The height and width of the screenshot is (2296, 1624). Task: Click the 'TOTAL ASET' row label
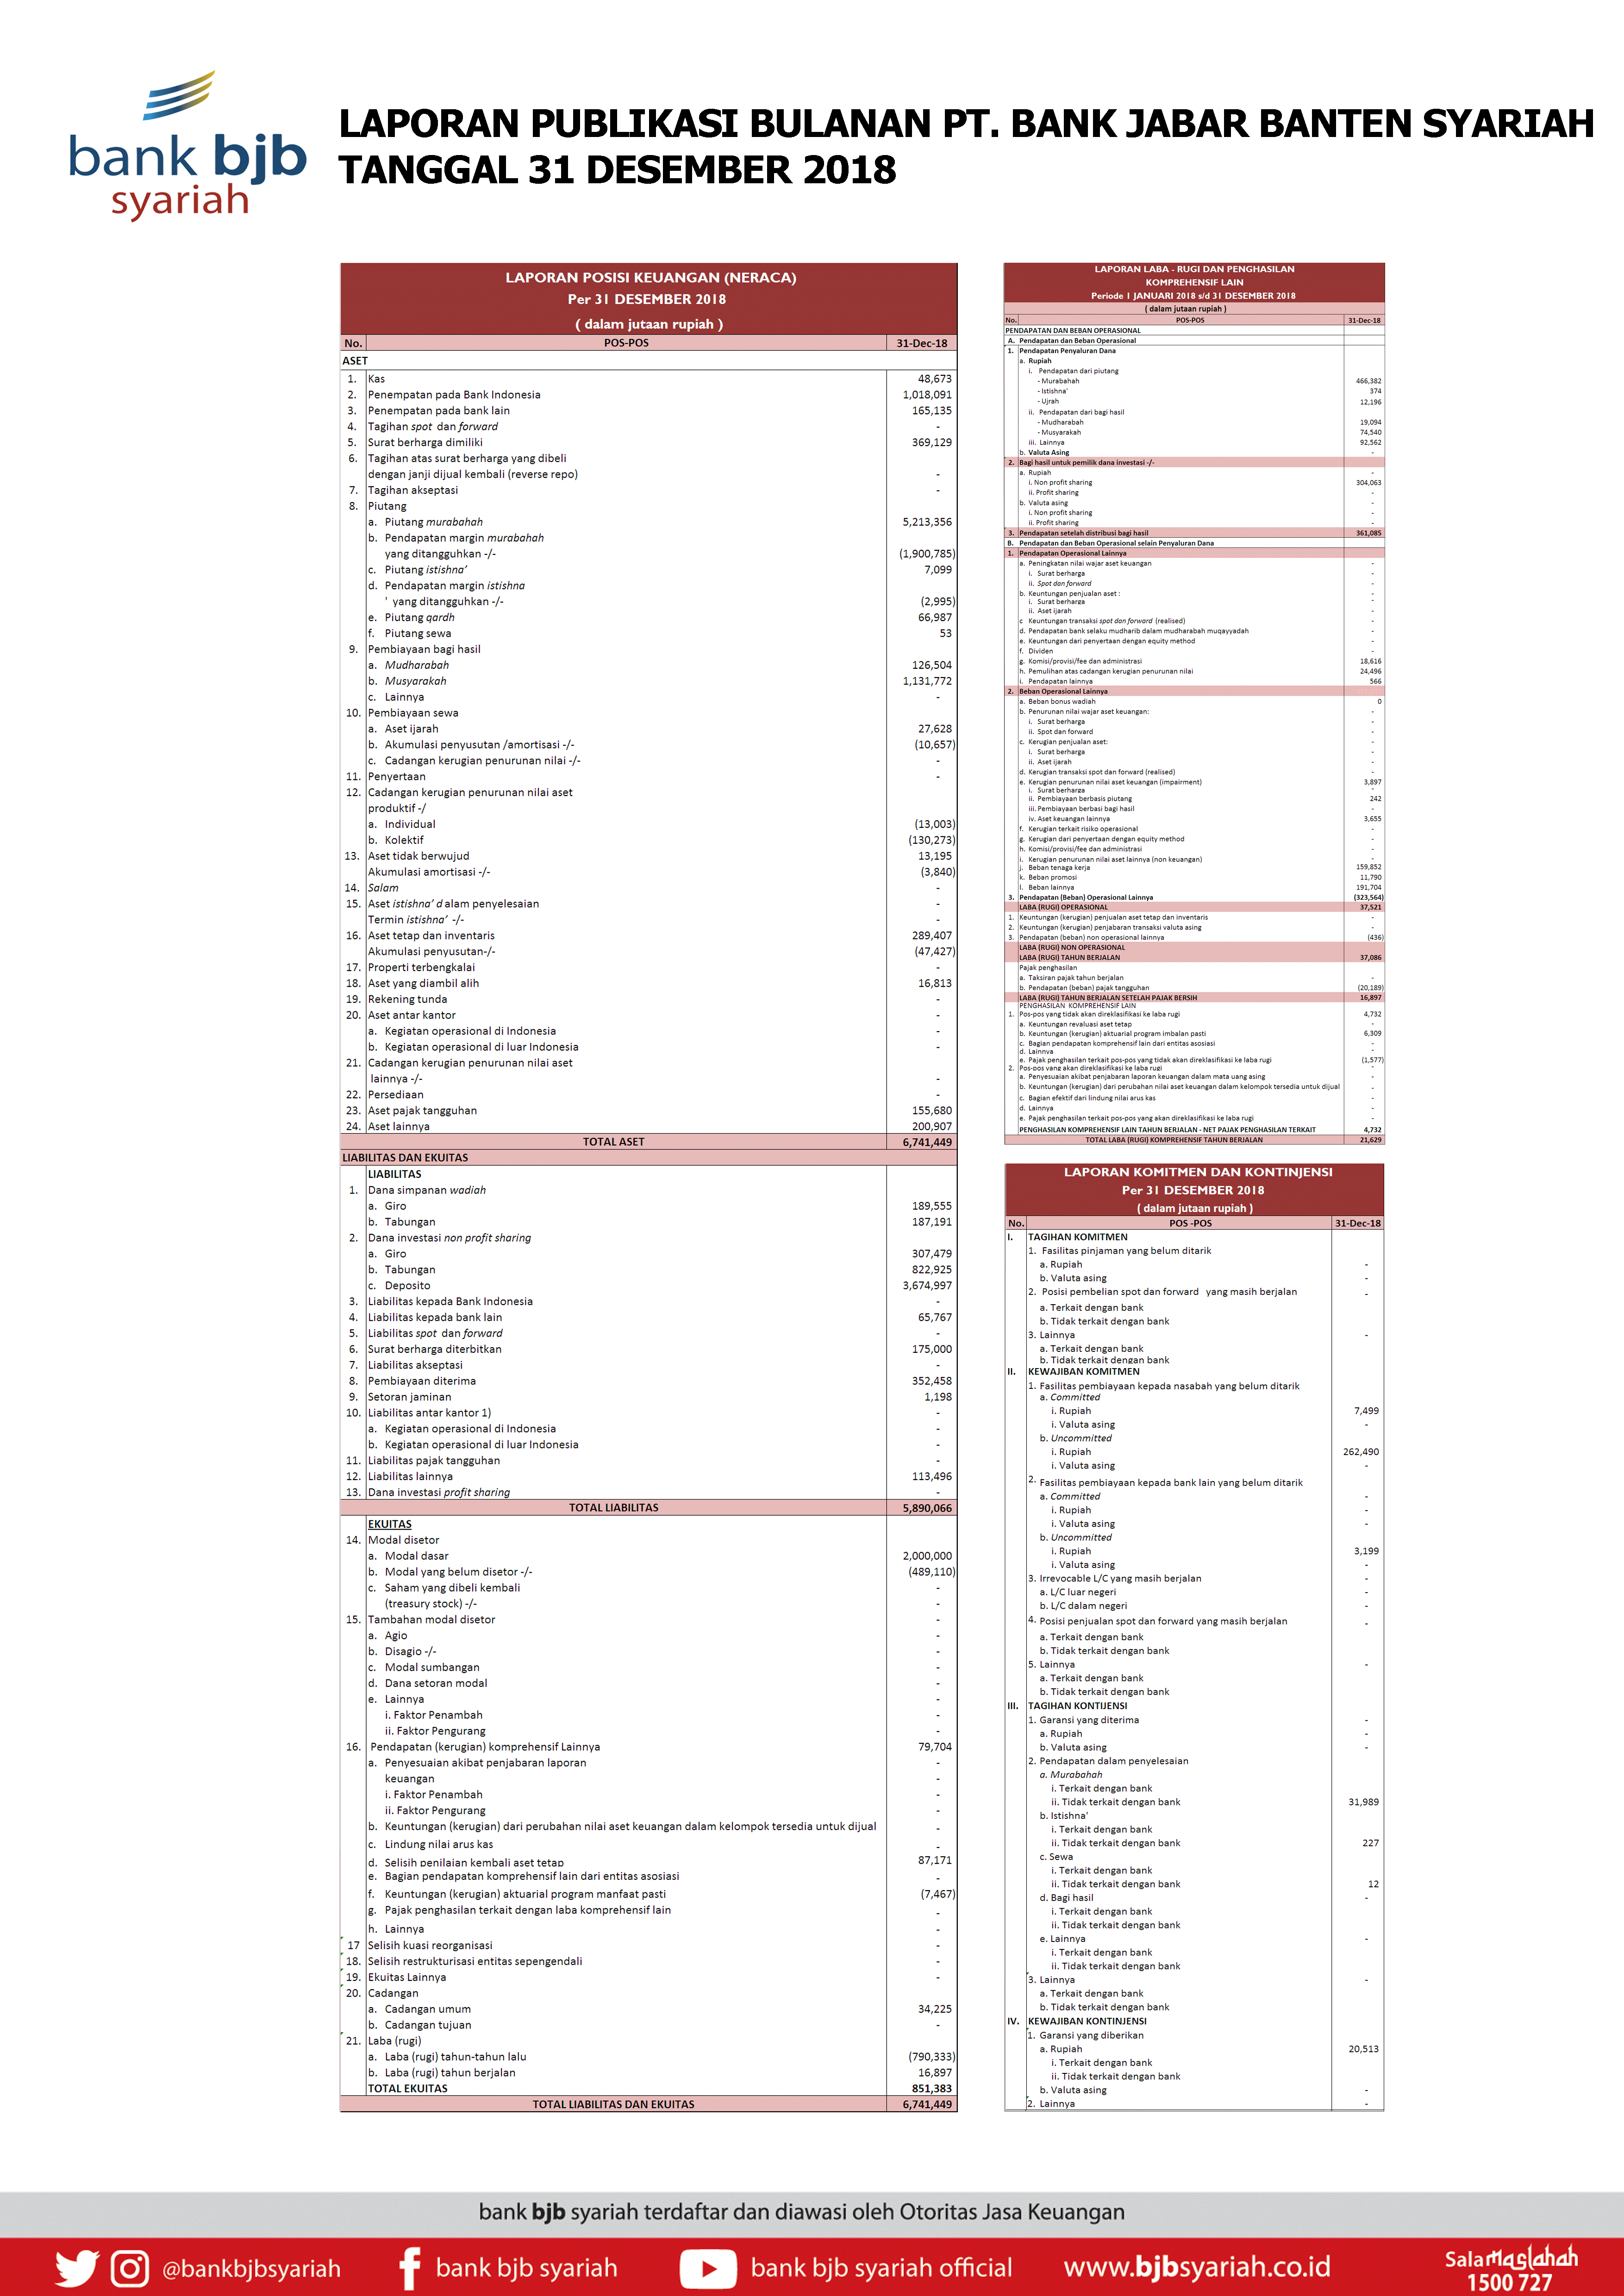coord(613,1142)
